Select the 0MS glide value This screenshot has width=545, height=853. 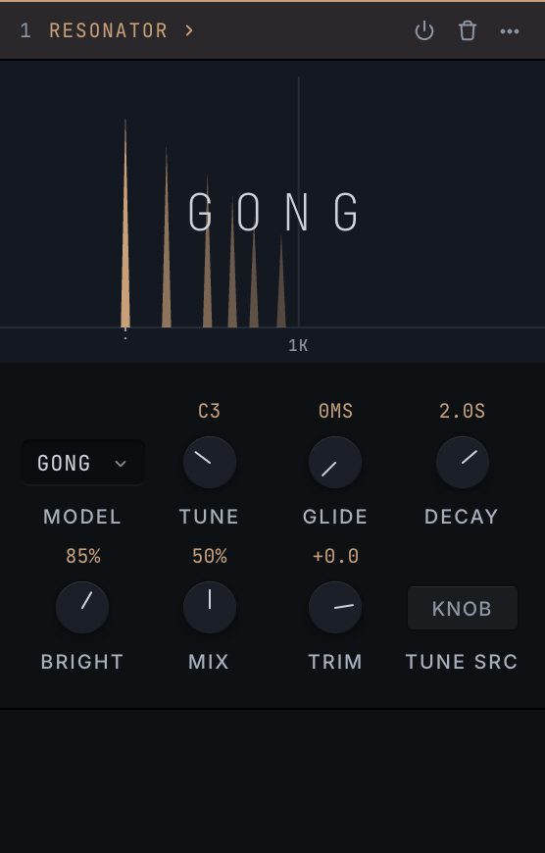[335, 411]
